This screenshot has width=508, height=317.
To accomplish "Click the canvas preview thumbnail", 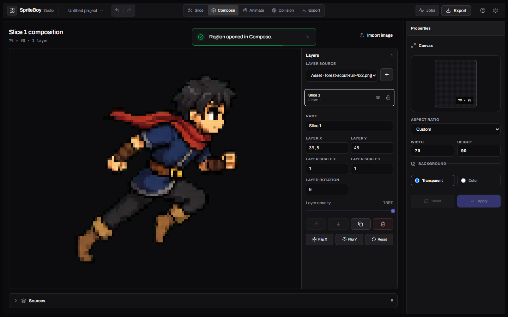I will 456,83.
